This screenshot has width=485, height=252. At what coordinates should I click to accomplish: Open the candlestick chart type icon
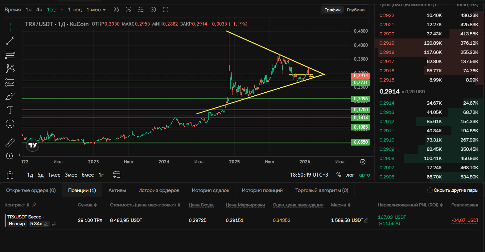point(116,10)
